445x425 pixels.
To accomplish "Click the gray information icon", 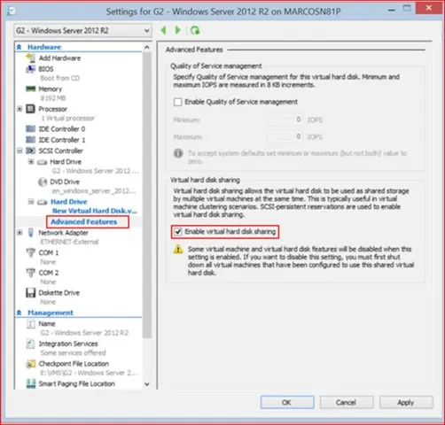I will (178, 153).
